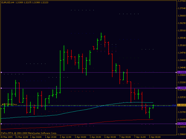Screen dimensions: 186x139
Task: Select the purple 1.33800 price level label
Action: click(x=182, y=72)
